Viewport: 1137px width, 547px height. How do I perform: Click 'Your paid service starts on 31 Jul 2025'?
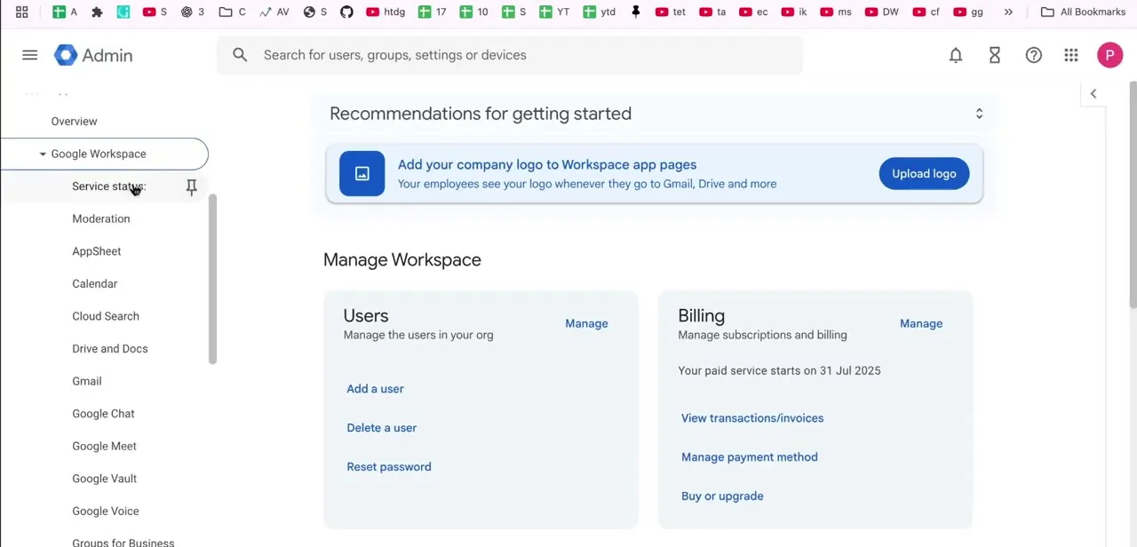pyautogui.click(x=779, y=370)
